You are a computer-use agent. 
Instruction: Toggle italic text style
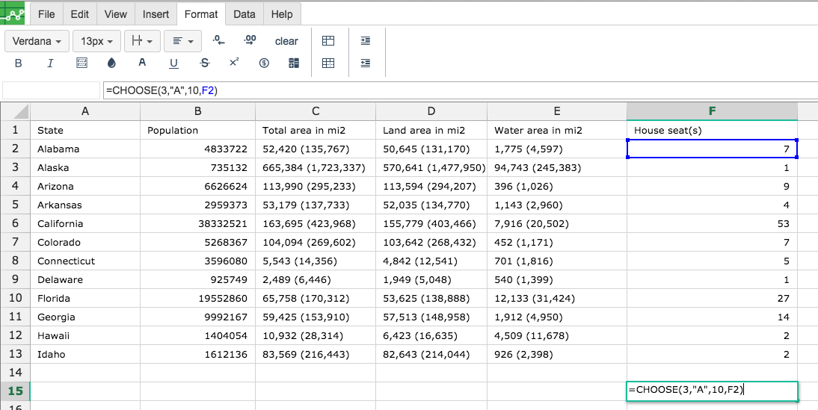coord(50,63)
